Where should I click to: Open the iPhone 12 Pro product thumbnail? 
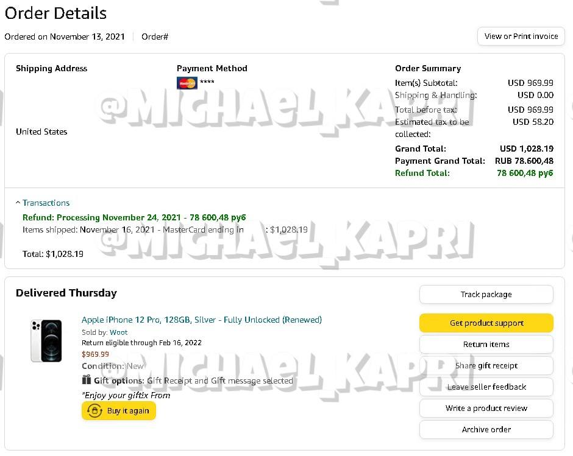[x=46, y=341]
